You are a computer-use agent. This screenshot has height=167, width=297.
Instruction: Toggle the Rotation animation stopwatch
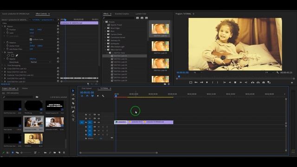pos(7,43)
